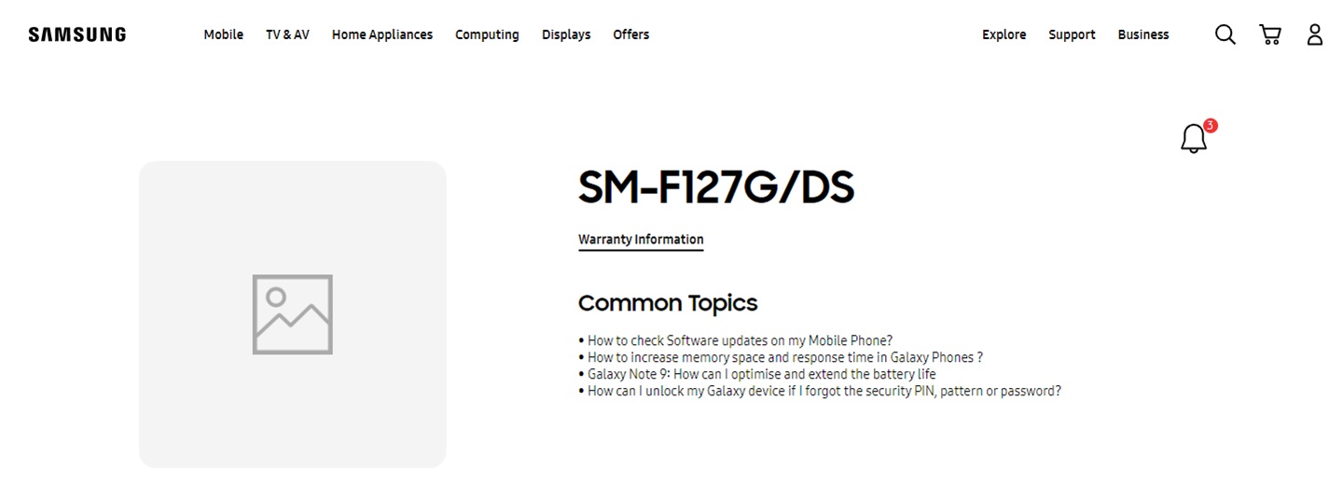Viewport: 1343px width, 484px height.
Task: Open the increase memory space topic
Action: [x=784, y=357]
